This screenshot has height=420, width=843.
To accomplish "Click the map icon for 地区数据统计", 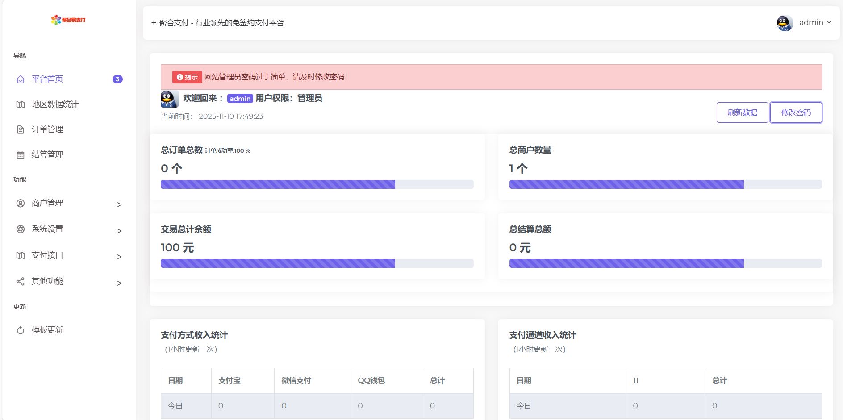I will point(21,104).
